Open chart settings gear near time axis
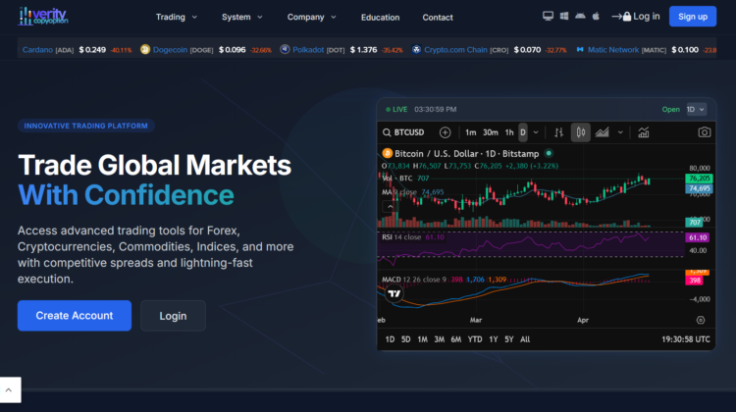The height and width of the screenshot is (412, 736). (700, 320)
